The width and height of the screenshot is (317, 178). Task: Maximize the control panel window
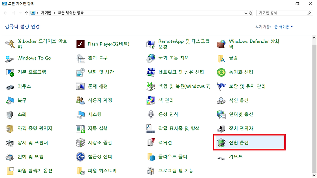tap(297, 4)
